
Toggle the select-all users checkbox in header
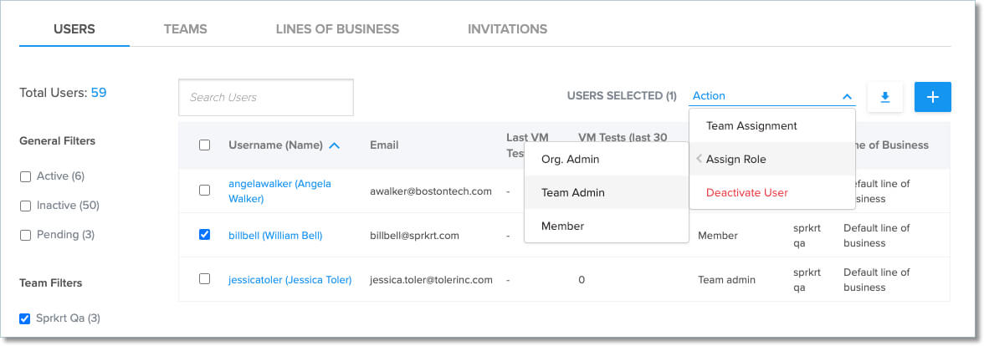click(x=205, y=145)
